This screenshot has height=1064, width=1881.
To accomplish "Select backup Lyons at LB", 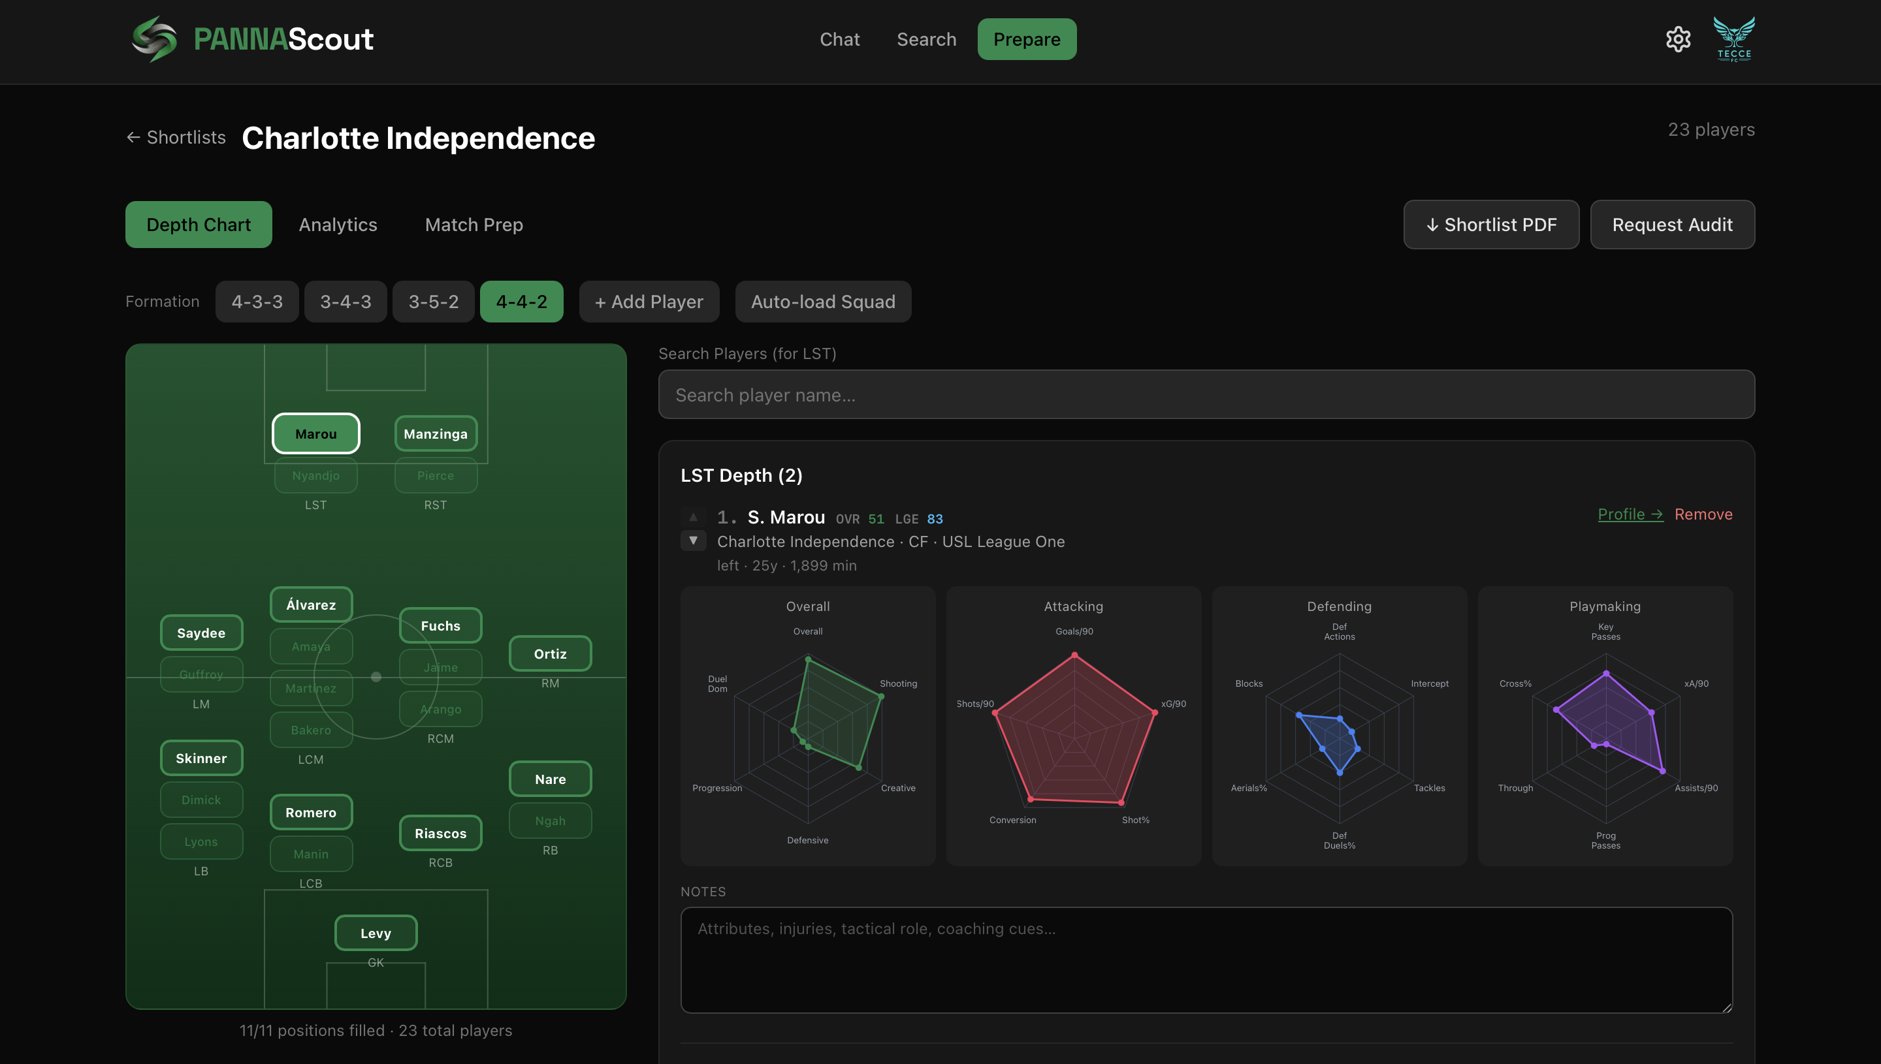I will (201, 842).
